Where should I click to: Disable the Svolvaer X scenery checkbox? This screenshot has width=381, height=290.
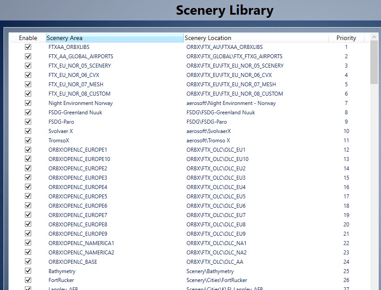28,131
